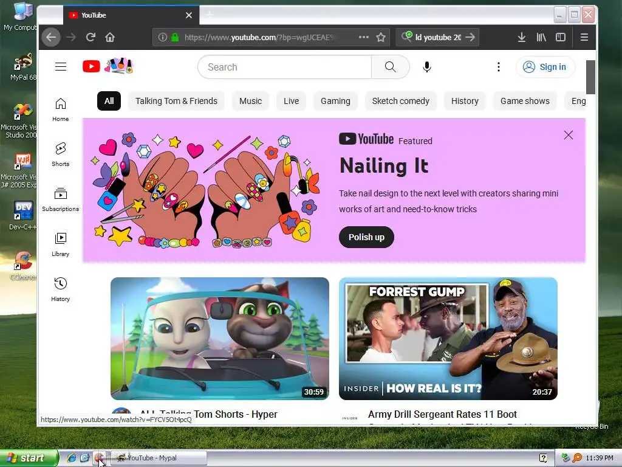Dismiss the Nailing It featured banner
The image size is (622, 467).
569,135
